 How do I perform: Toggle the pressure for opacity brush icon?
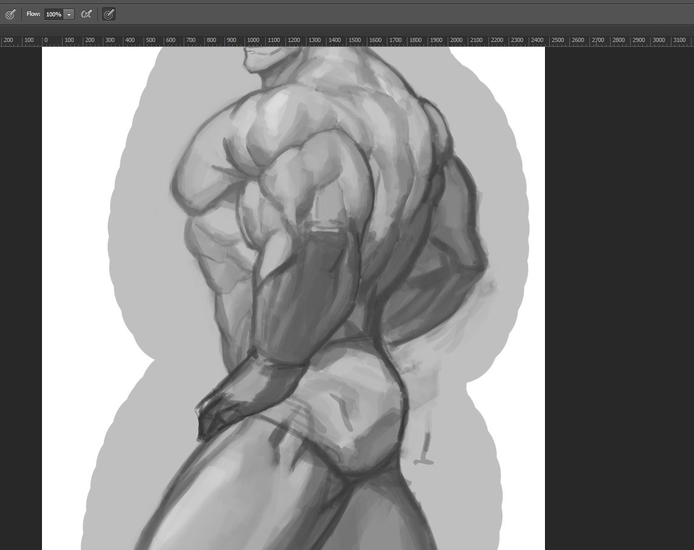click(x=10, y=14)
